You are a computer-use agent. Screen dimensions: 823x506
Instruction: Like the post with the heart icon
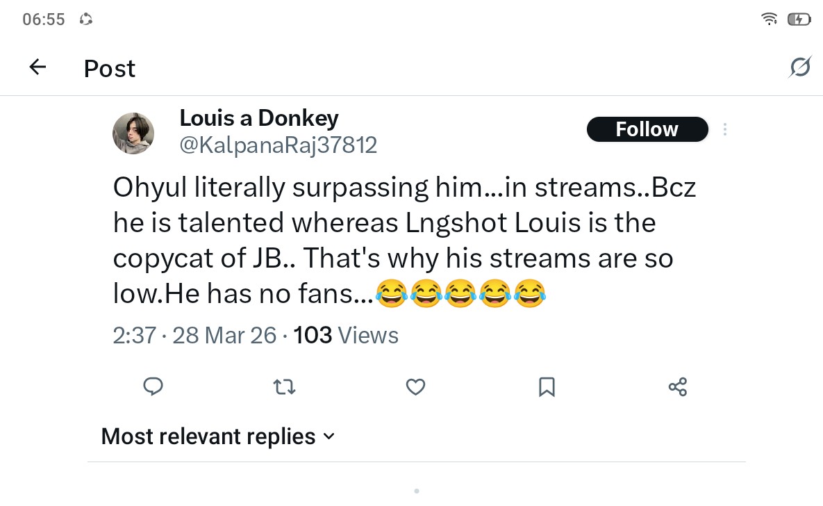(x=415, y=387)
